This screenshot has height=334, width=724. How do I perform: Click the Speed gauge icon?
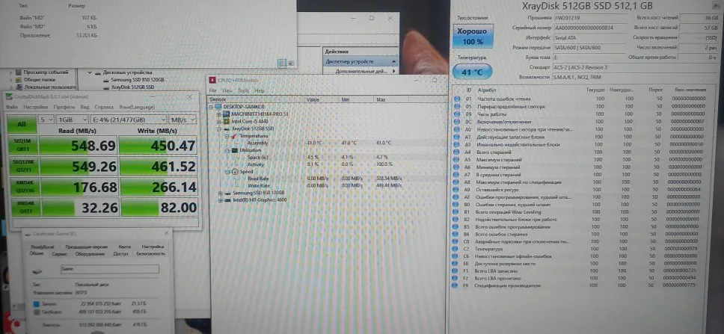point(235,172)
